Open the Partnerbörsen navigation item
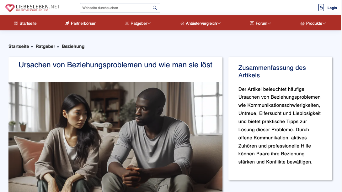The height and width of the screenshot is (192, 342). coord(84,23)
